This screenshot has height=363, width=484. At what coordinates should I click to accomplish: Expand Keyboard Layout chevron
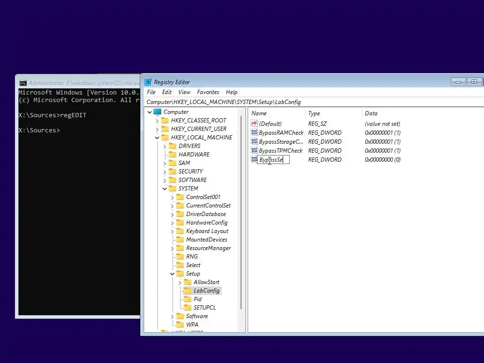pos(172,232)
